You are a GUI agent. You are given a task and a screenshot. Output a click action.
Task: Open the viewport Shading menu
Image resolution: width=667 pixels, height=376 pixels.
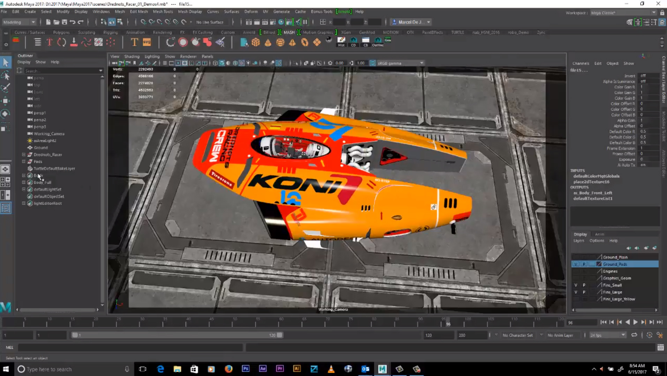[x=132, y=56]
